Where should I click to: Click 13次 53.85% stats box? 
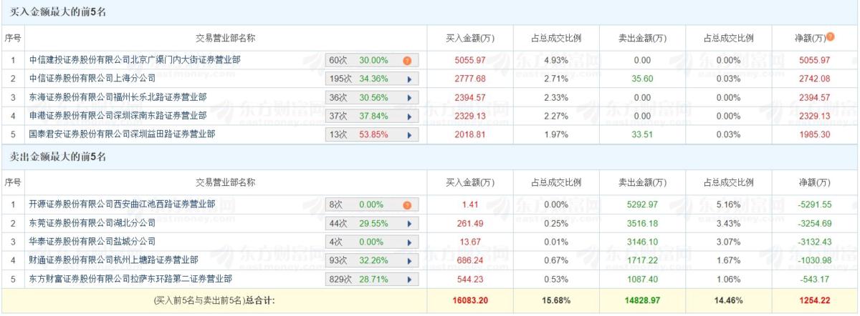click(372, 134)
